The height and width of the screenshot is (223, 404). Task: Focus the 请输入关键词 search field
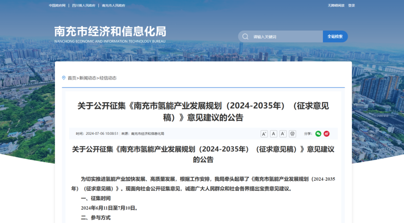pyautogui.click(x=281, y=37)
